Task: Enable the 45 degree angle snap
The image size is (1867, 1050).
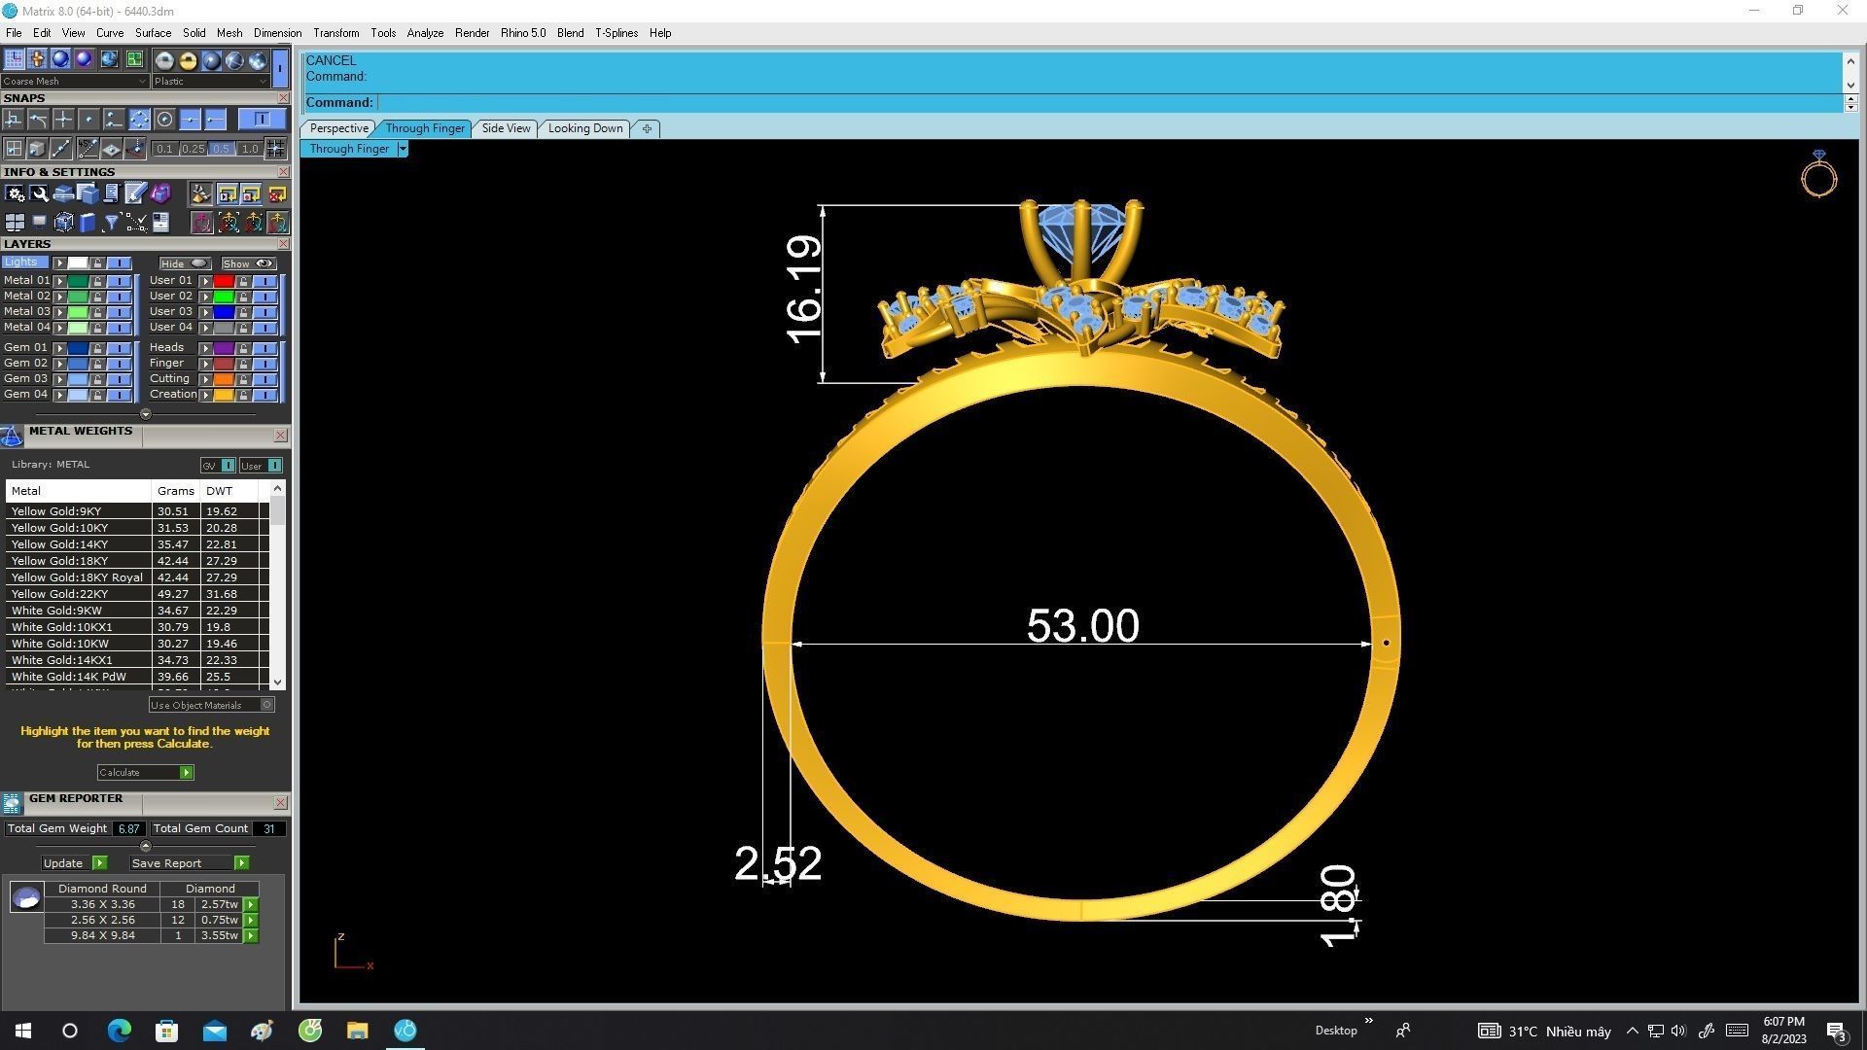Action: (x=88, y=148)
